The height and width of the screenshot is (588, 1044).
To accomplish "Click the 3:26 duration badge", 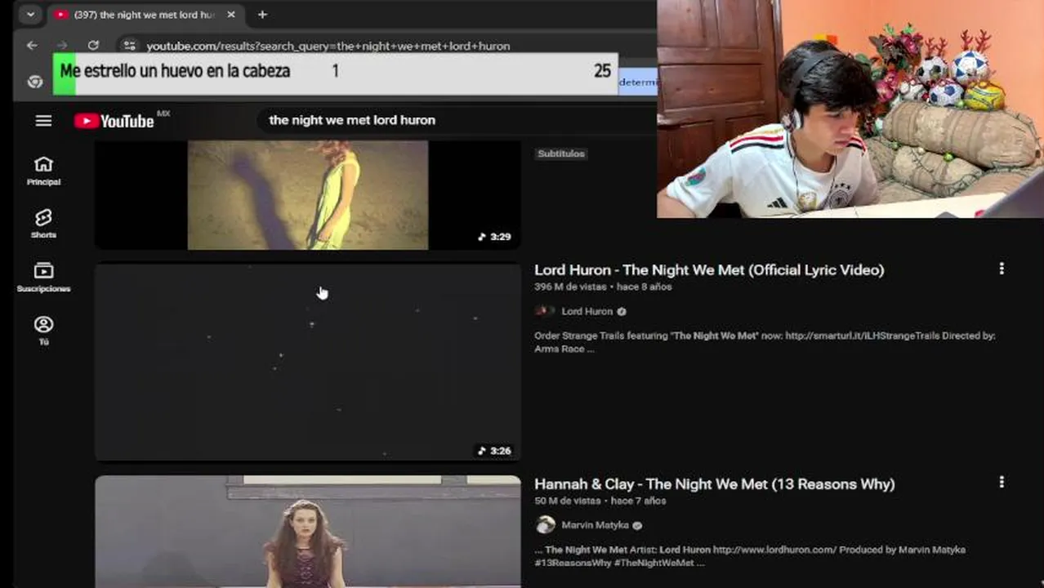I will point(494,451).
